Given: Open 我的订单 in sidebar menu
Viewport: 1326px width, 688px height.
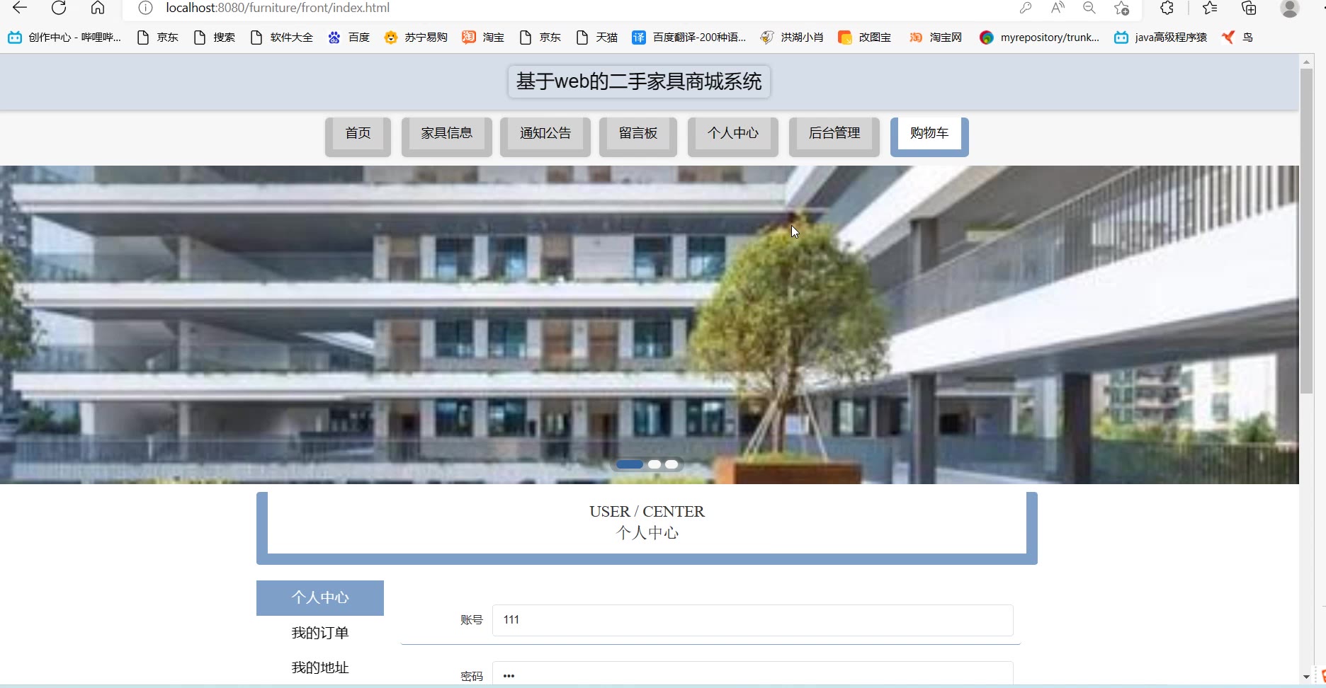Looking at the screenshot, I should coord(320,633).
